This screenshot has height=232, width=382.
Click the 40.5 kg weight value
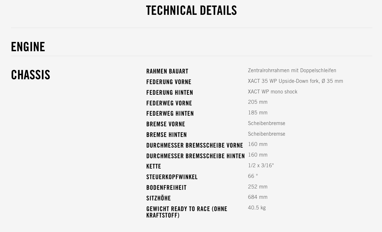pyautogui.click(x=256, y=208)
